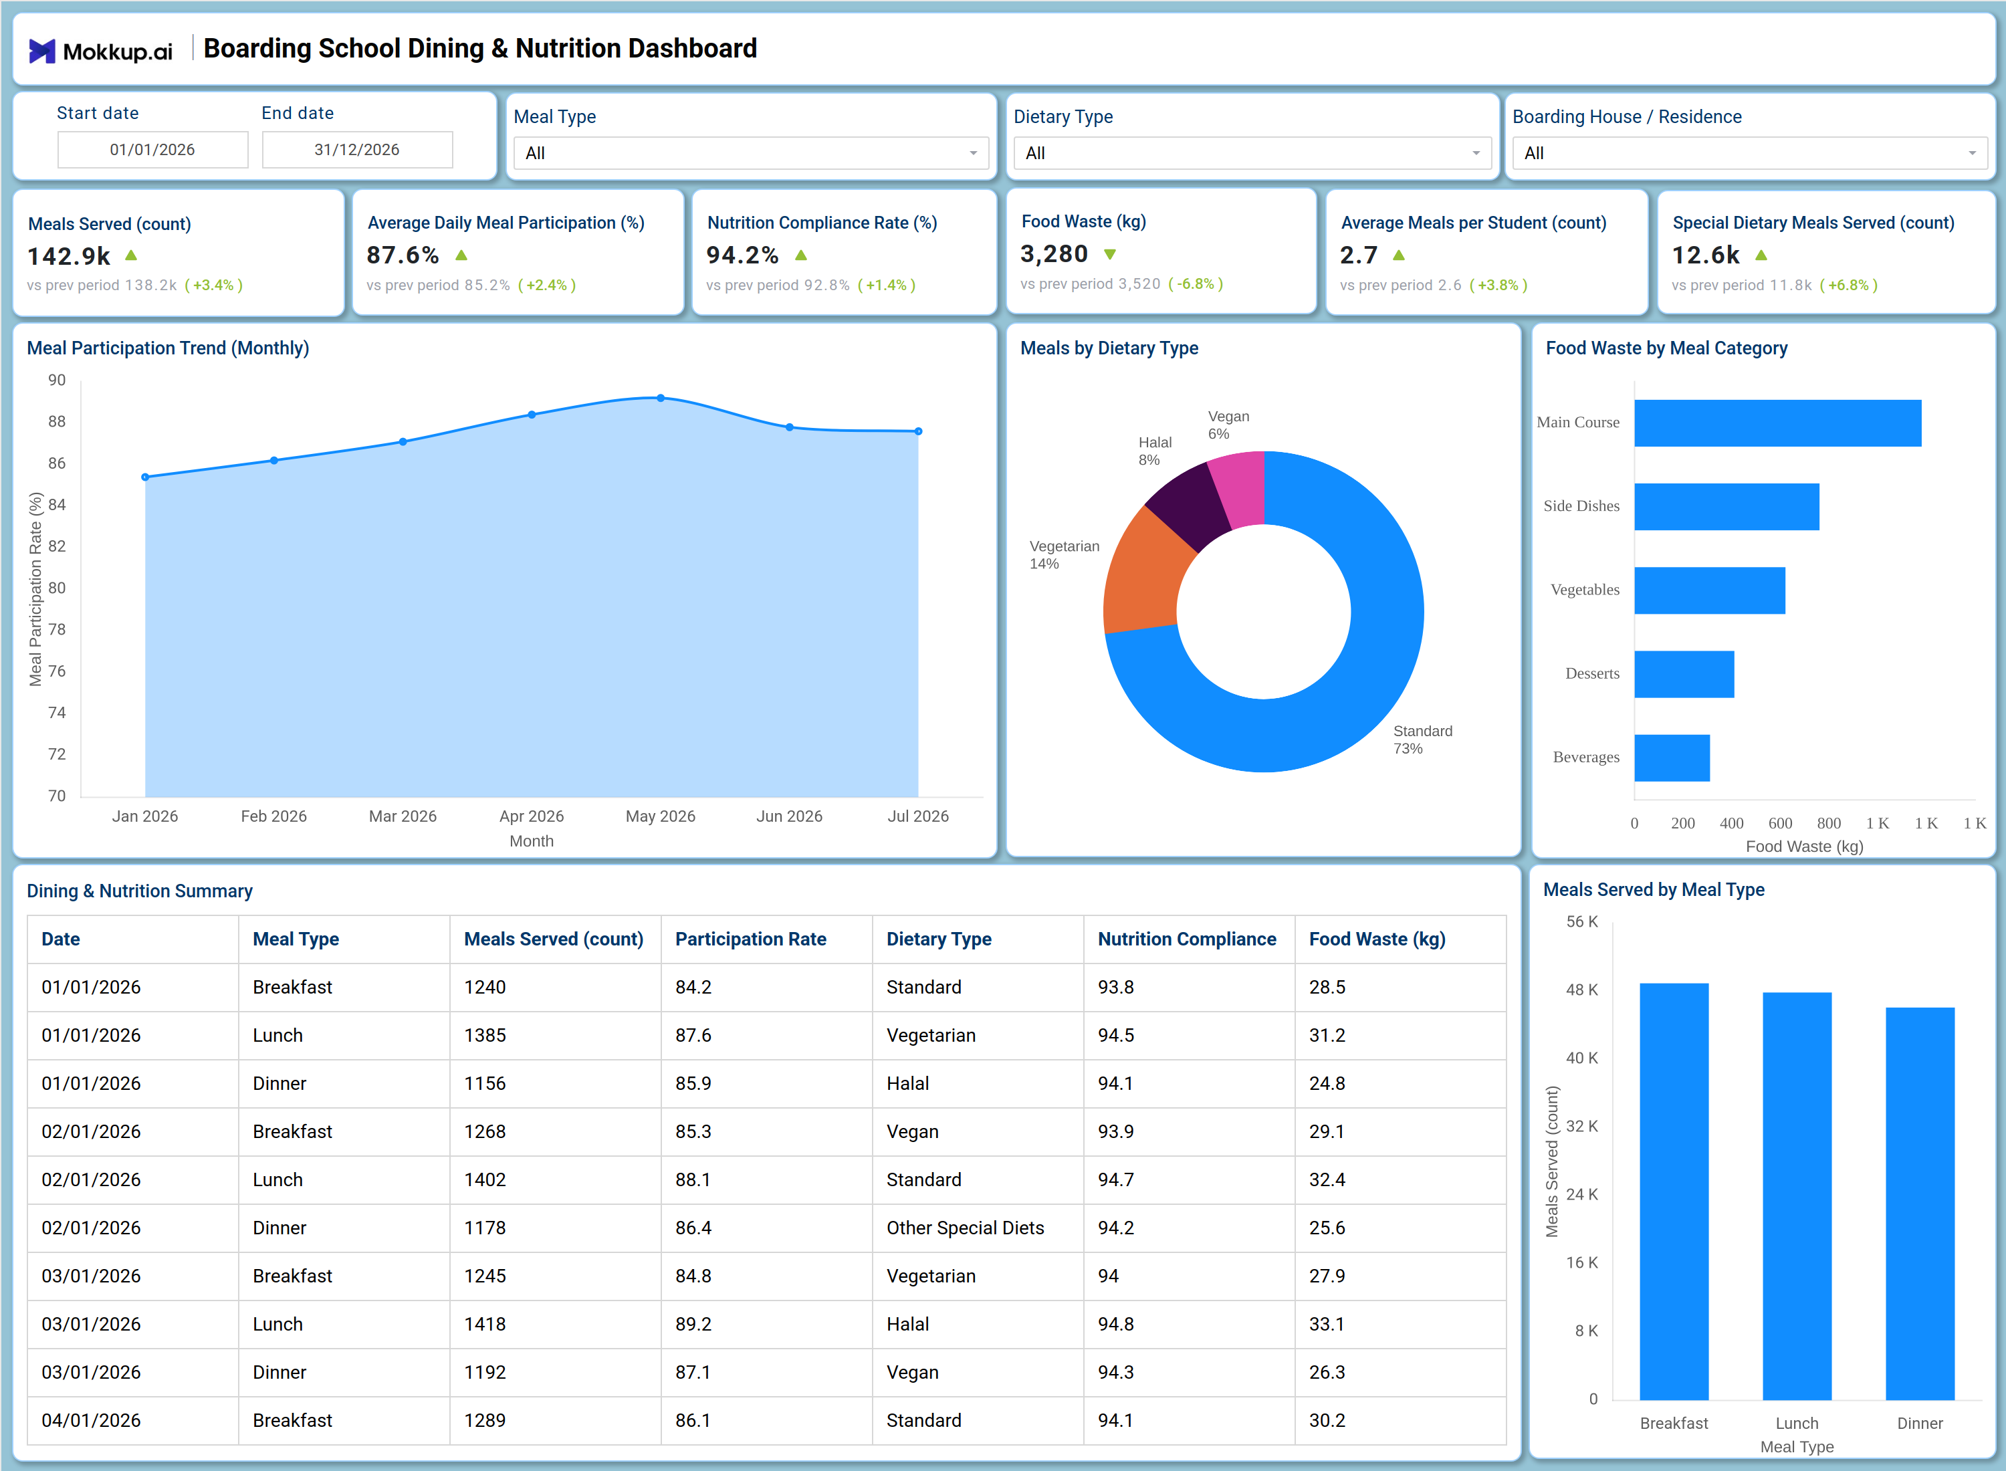Open the Boarding House / Residence dropdown
2006x1471 pixels.
click(1750, 153)
